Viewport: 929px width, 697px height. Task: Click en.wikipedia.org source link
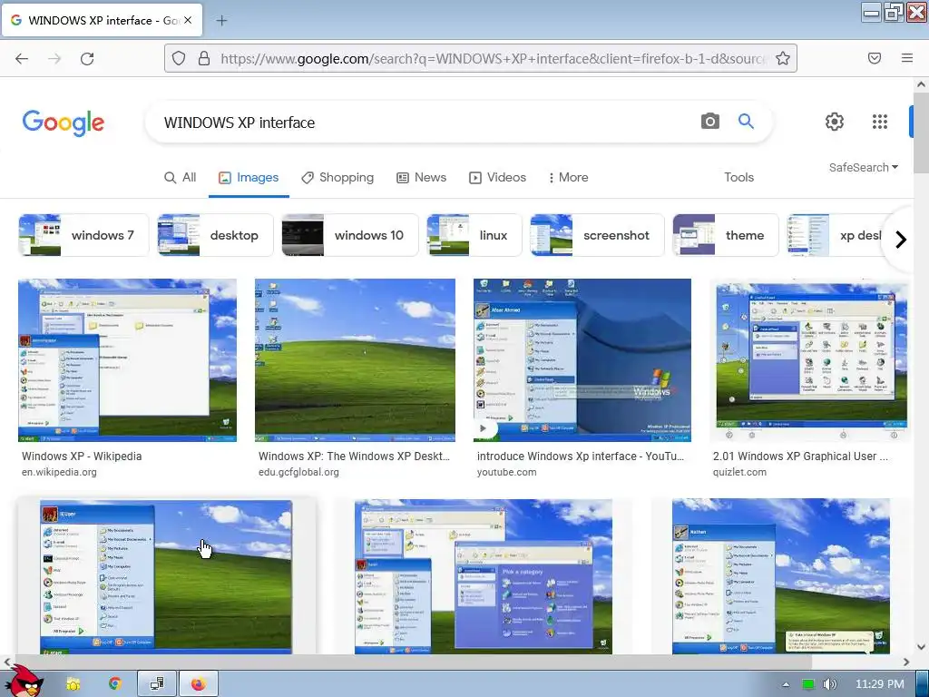[x=59, y=472]
